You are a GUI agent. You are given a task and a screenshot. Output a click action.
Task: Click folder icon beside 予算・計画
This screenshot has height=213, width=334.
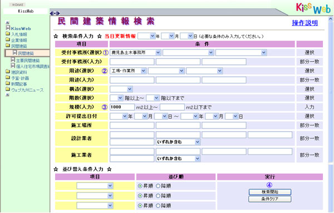(x=8, y=77)
